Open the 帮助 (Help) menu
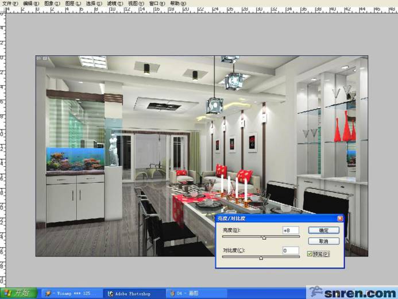 point(178,3)
